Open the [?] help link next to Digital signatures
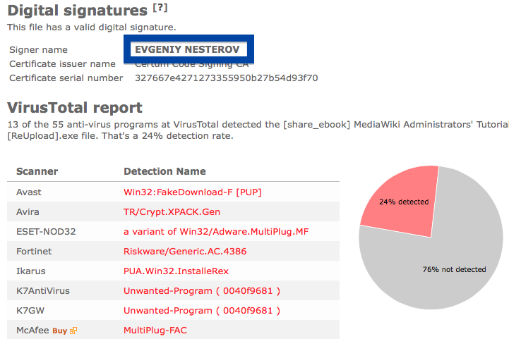509x339 pixels. click(x=160, y=8)
